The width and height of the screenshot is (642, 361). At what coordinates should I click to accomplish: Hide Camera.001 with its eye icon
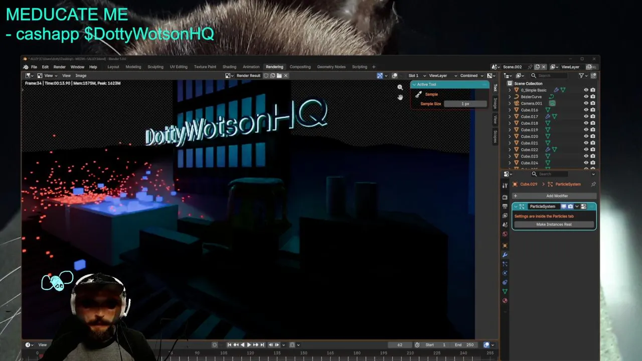coord(586,103)
